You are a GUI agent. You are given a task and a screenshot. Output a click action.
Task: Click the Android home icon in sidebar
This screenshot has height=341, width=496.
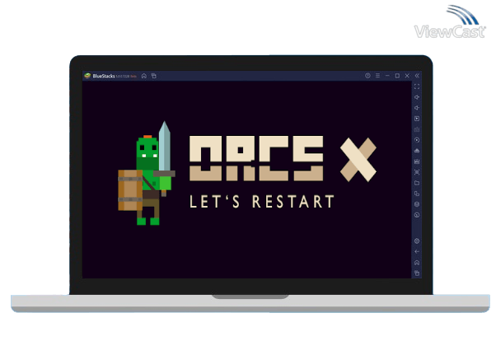[417, 263]
